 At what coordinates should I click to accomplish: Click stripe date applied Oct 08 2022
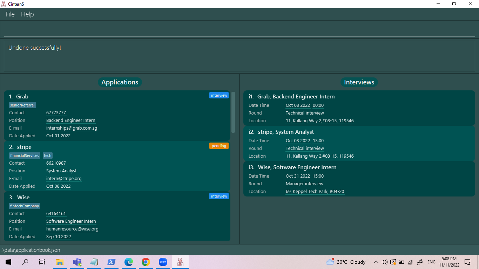pyautogui.click(x=59, y=186)
